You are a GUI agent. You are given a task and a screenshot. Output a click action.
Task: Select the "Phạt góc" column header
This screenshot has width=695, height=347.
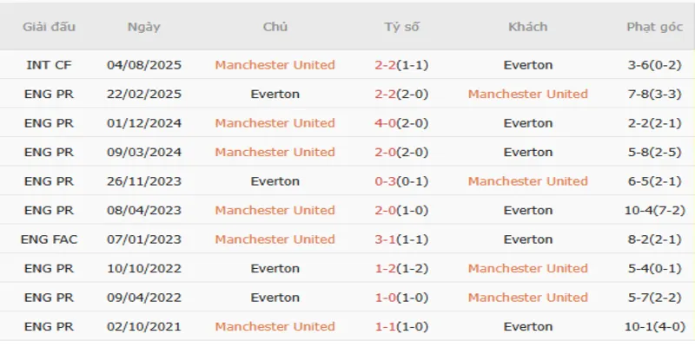654,27
